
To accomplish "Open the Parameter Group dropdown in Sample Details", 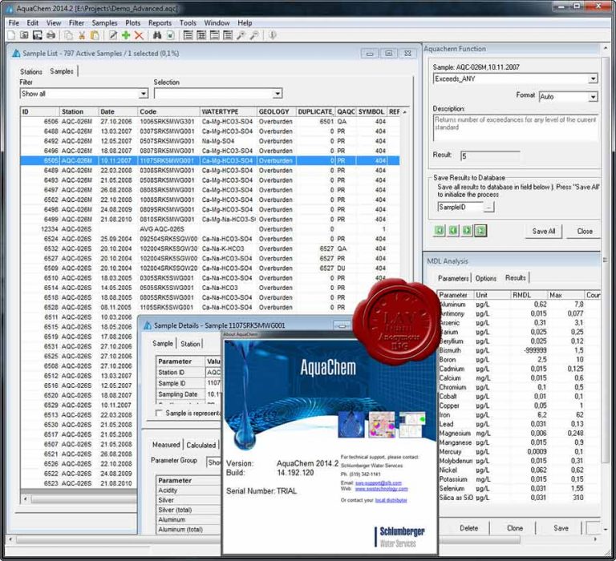I will pyautogui.click(x=213, y=462).
